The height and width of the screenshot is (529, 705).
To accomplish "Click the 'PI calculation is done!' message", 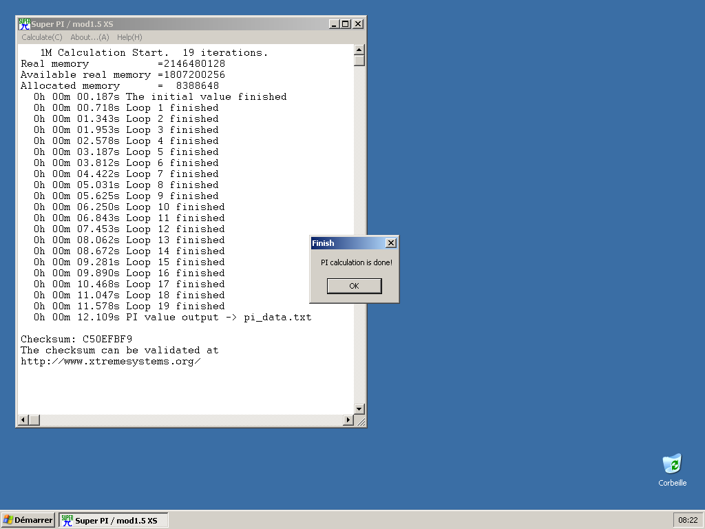I will (356, 262).
